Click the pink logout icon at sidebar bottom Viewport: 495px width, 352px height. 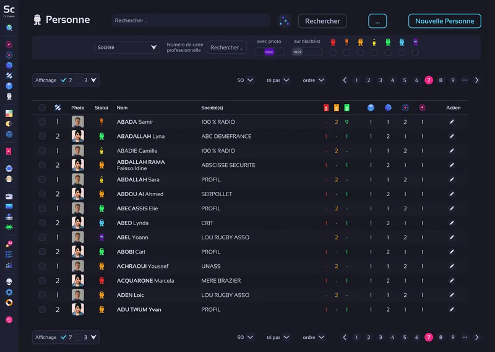pos(9,320)
